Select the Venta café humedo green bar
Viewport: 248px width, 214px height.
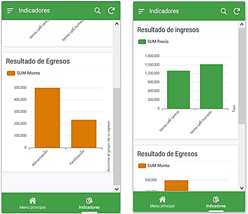tap(211, 87)
